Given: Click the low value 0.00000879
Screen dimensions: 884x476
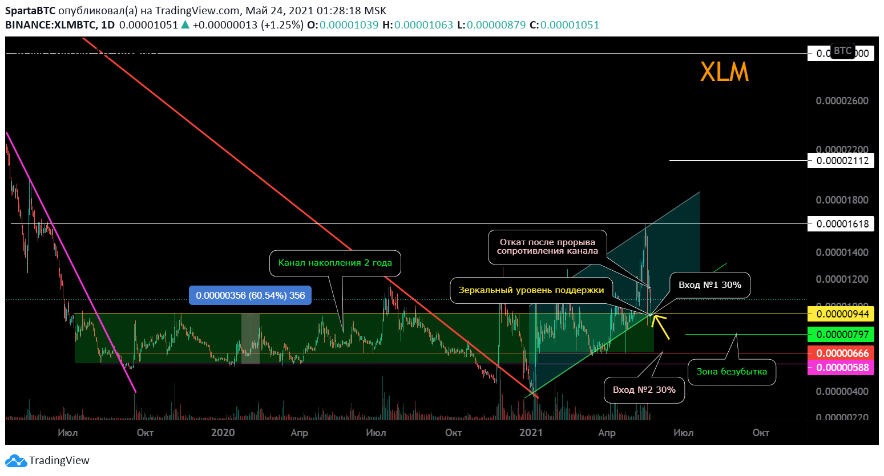Looking at the screenshot, I should coord(496,25).
